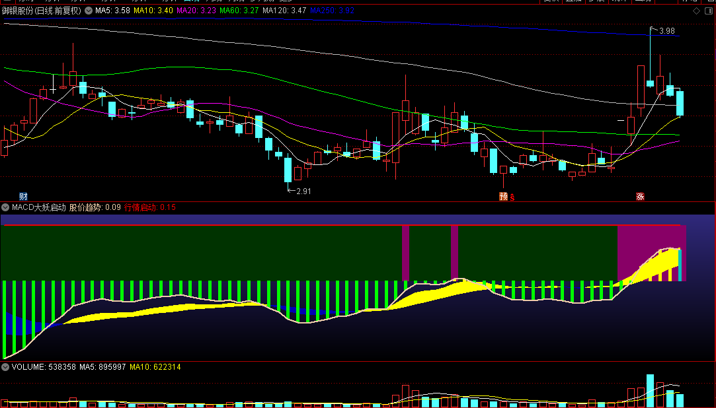Click the 预 forecast marker icon
Image resolution: width=716 pixels, height=408 pixels.
pyautogui.click(x=503, y=196)
